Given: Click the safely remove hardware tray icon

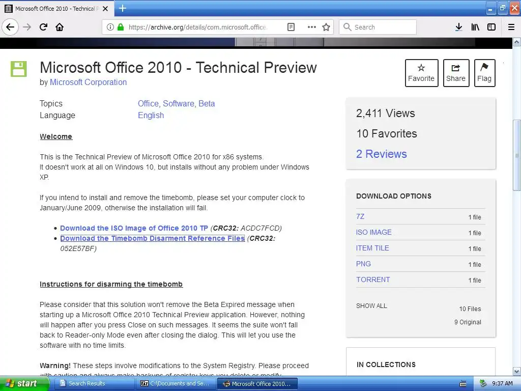Looking at the screenshot, I should pyautogui.click(x=483, y=384).
